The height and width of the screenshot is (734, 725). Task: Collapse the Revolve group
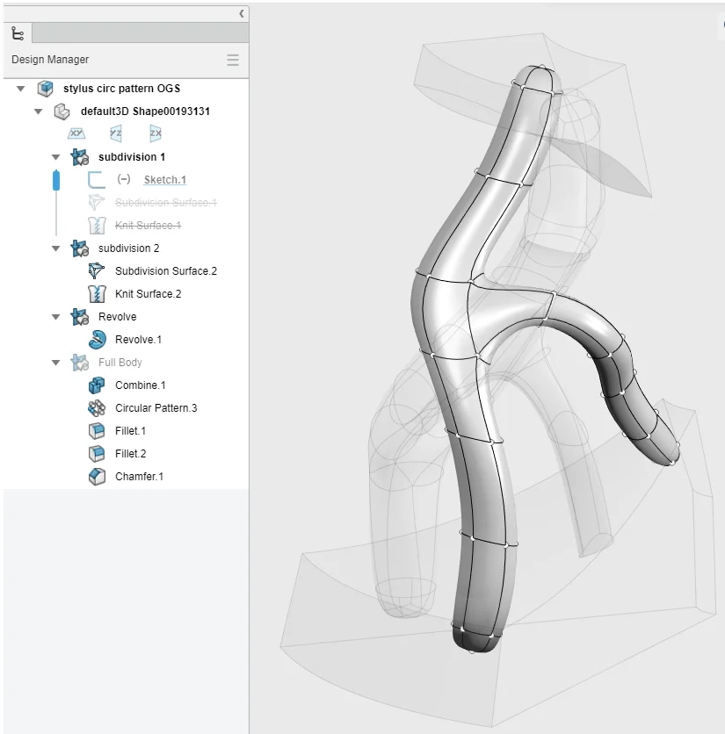[55, 317]
